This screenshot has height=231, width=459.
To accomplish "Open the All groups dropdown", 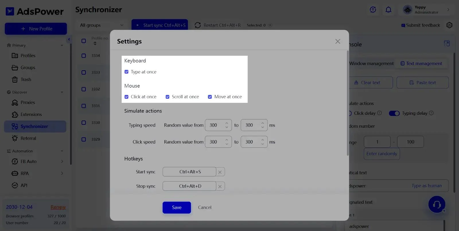I will tap(101, 25).
